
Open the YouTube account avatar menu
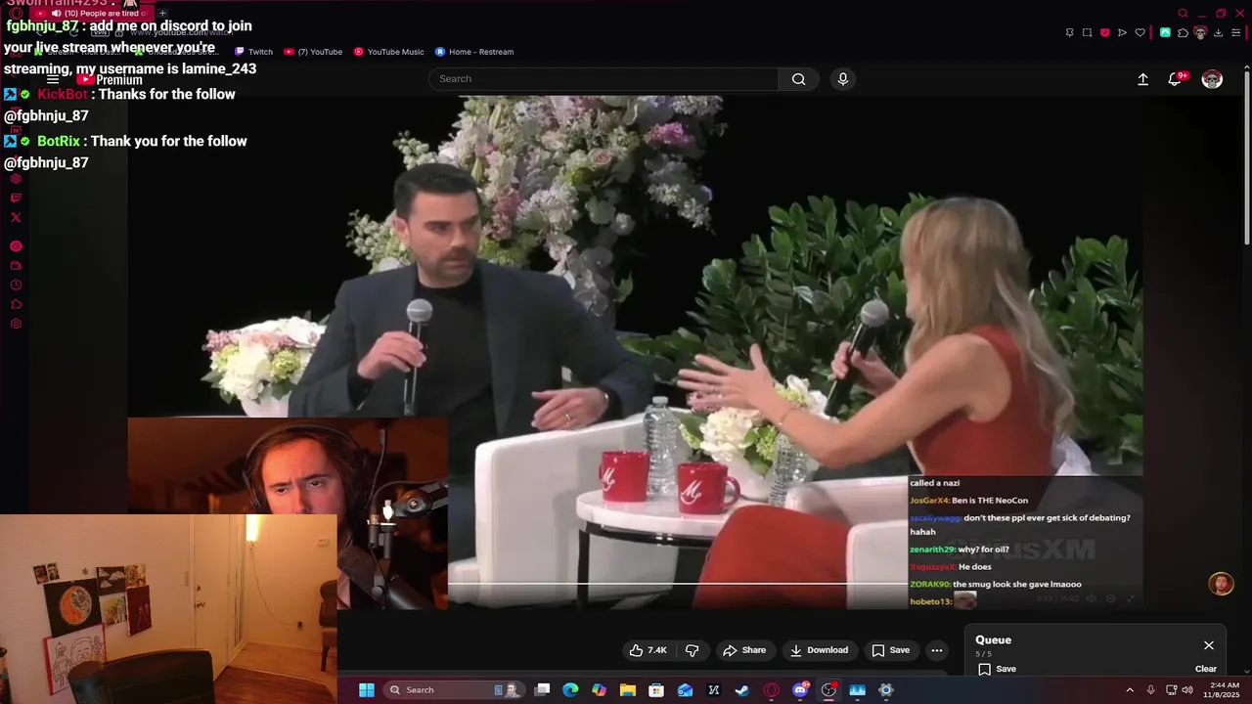tap(1212, 79)
